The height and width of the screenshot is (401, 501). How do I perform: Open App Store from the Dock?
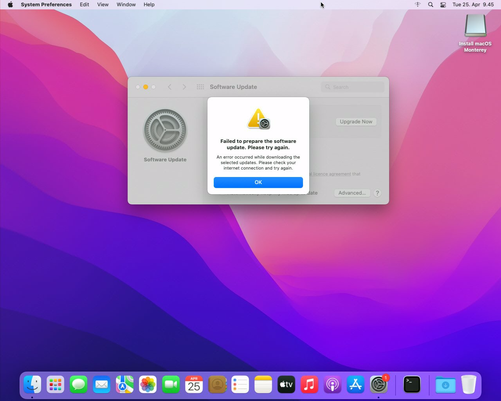(355, 385)
